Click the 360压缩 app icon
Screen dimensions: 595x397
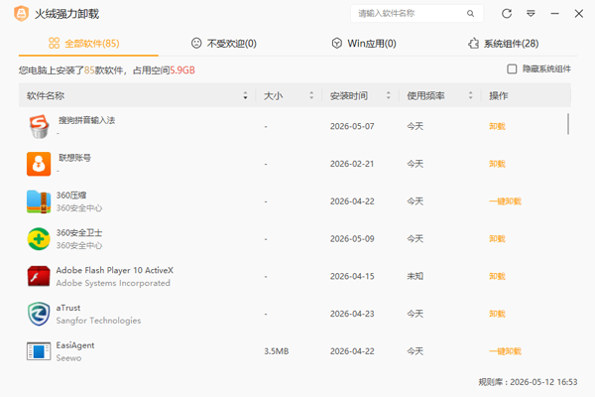click(39, 201)
